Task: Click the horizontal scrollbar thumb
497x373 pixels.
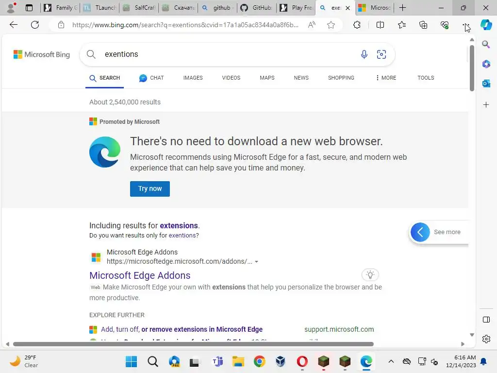Action: point(193,344)
